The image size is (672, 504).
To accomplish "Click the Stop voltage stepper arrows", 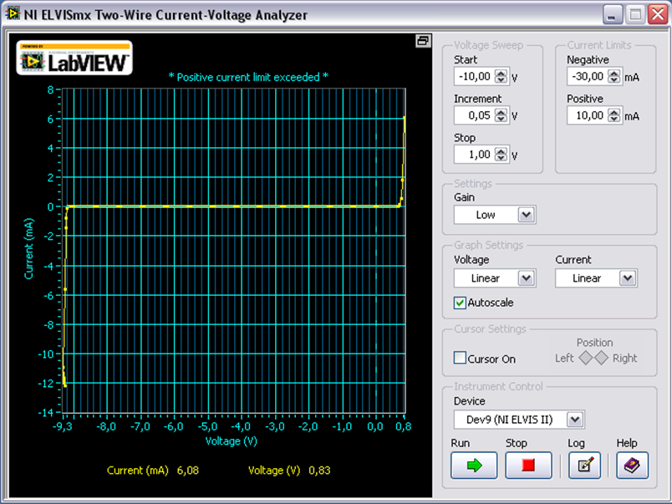I will pos(501,155).
